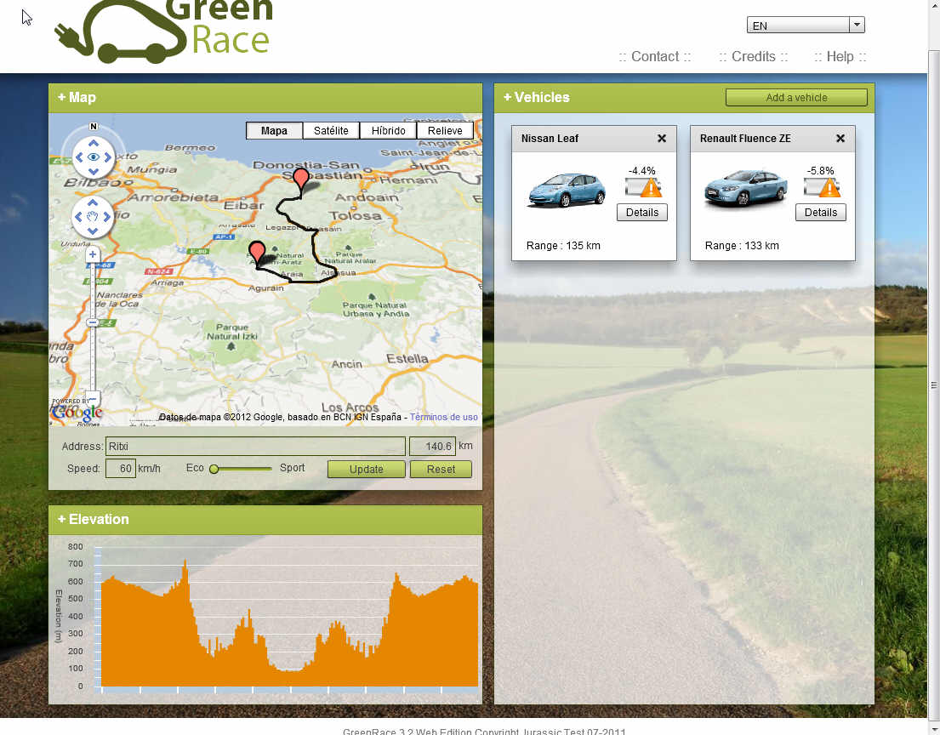The image size is (940, 735).
Task: Open the Contact page
Action: [x=655, y=56]
